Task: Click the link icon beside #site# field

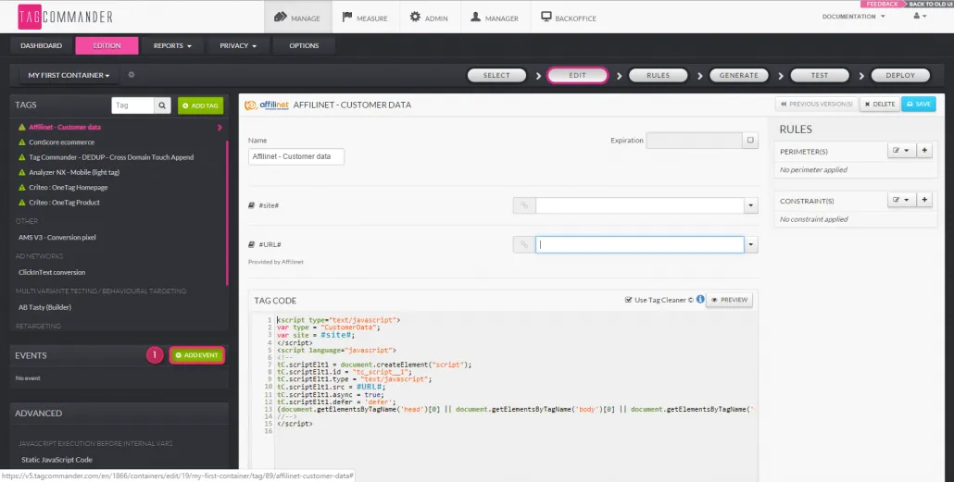Action: pyautogui.click(x=523, y=205)
